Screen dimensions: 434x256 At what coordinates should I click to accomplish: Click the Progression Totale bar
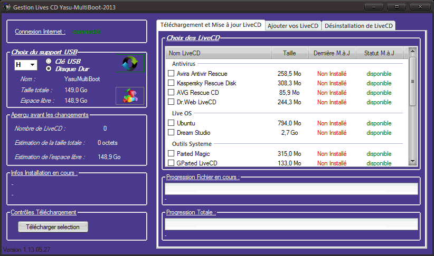291,224
